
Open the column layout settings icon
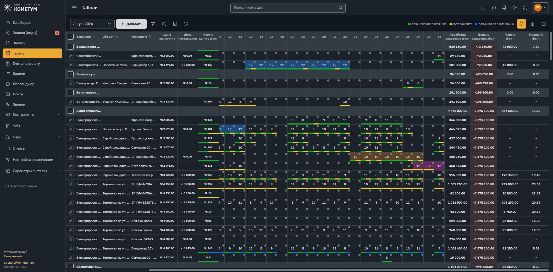tap(543, 24)
